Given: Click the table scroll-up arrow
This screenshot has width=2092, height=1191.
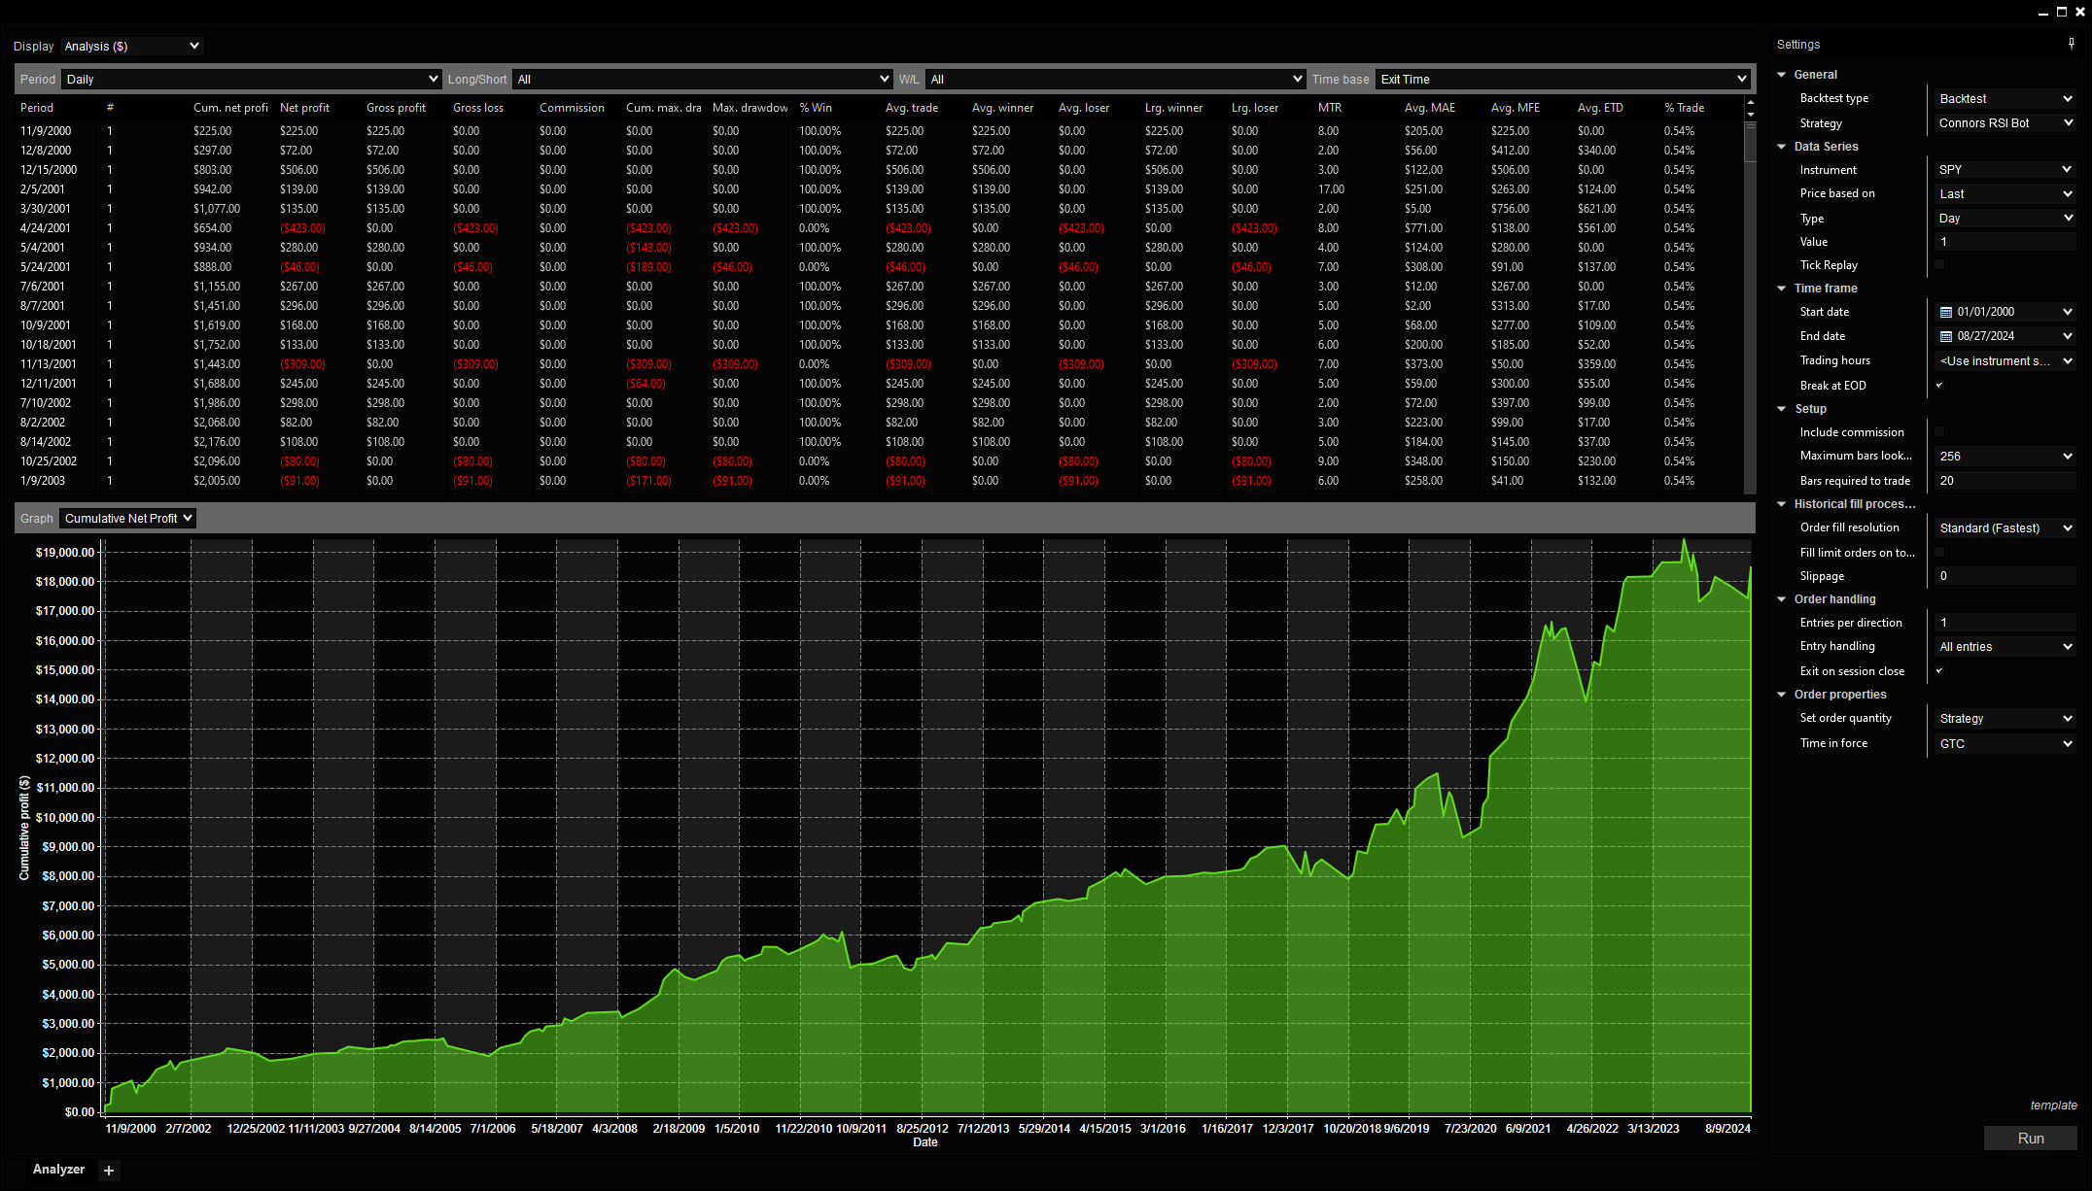Looking at the screenshot, I should 1750,103.
